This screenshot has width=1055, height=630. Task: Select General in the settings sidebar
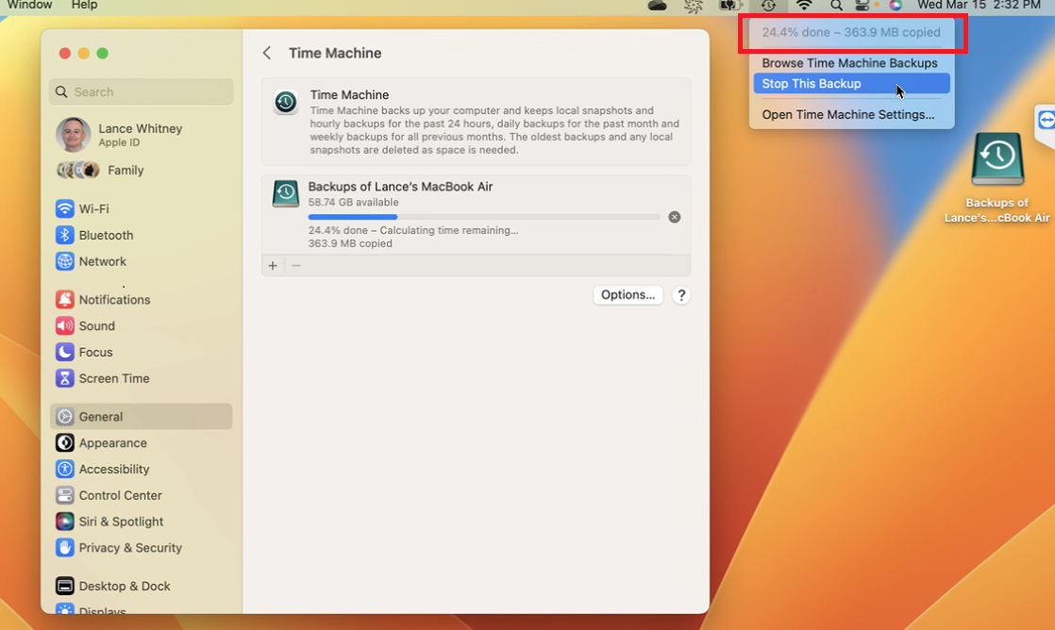click(100, 416)
